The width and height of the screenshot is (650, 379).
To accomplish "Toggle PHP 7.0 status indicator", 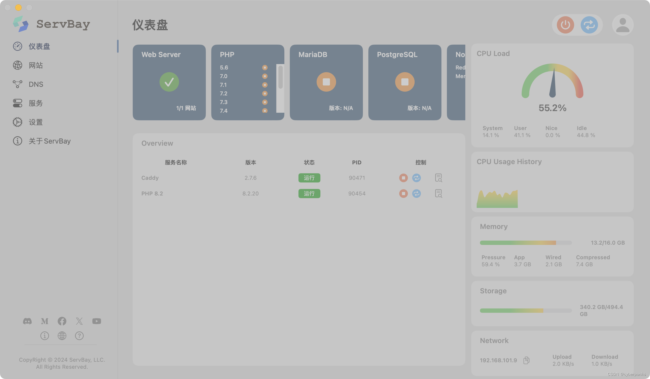I will click(x=265, y=76).
